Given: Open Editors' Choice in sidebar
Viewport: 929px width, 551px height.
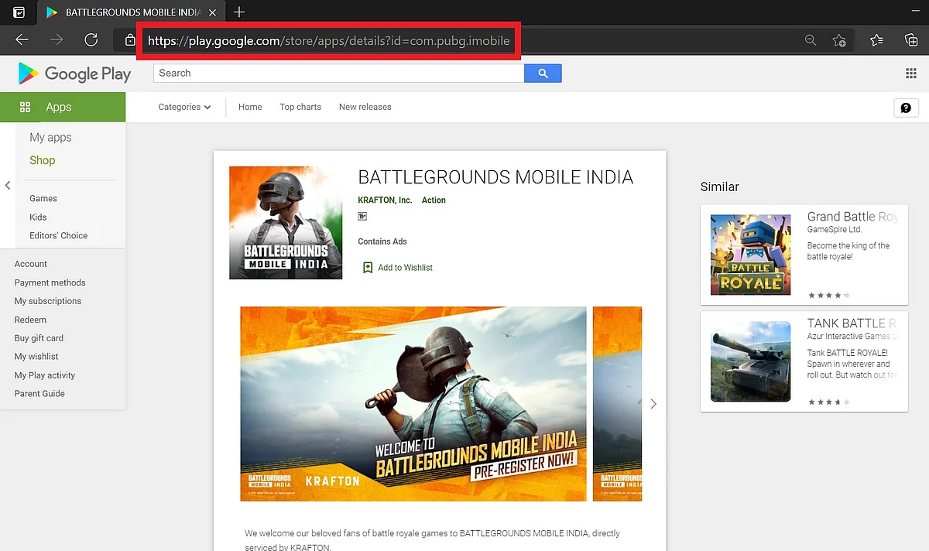Looking at the screenshot, I should click(59, 236).
